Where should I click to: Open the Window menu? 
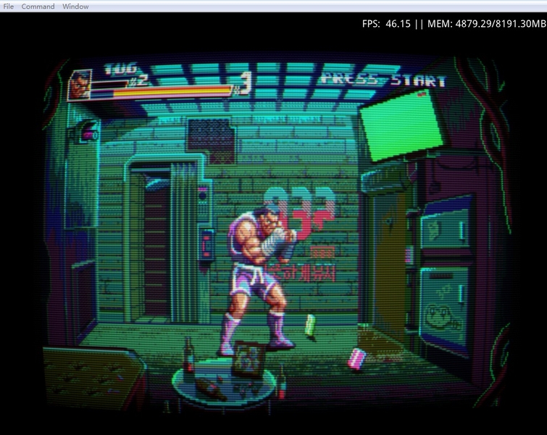75,7
